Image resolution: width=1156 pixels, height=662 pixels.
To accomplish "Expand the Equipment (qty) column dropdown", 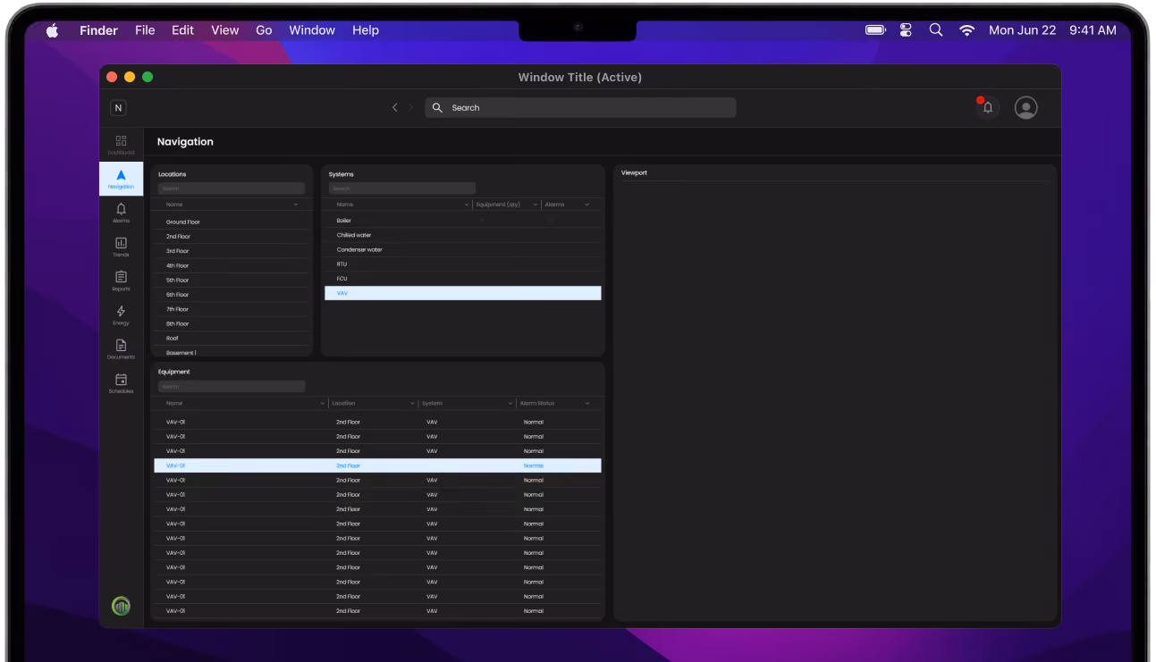I will (x=536, y=205).
